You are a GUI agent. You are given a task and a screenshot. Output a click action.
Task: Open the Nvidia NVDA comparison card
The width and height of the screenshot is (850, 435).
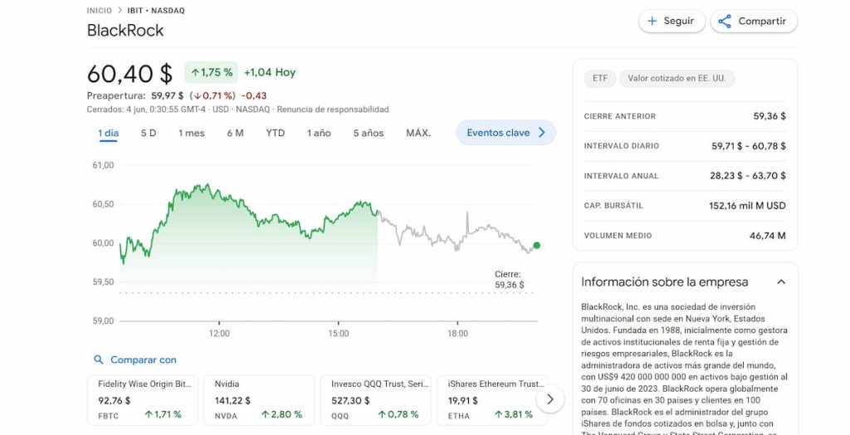coord(259,400)
